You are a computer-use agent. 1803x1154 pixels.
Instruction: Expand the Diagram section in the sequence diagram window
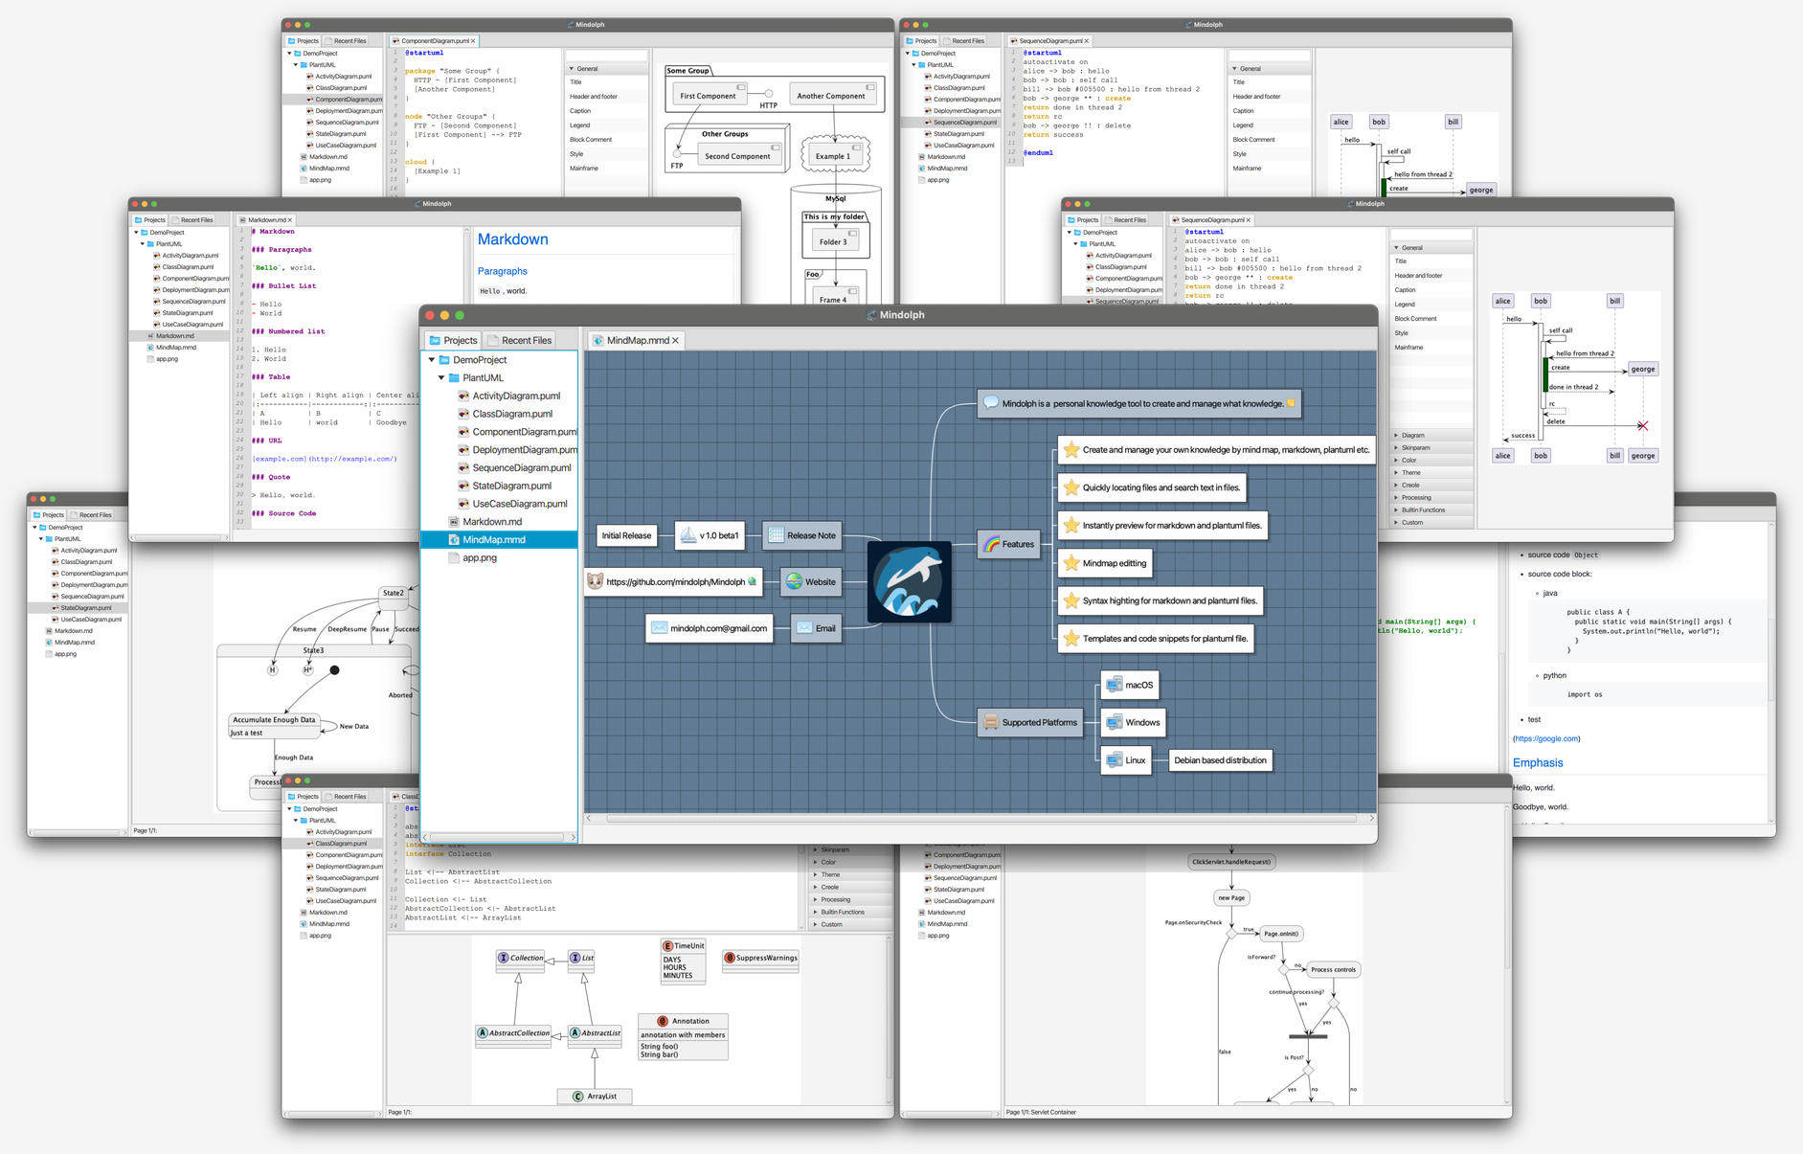[1396, 435]
